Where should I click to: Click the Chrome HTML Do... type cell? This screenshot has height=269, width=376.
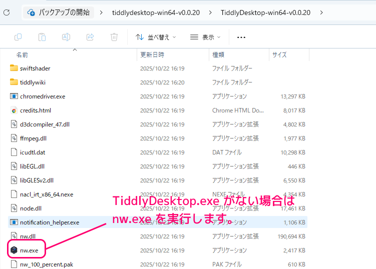[x=238, y=110]
